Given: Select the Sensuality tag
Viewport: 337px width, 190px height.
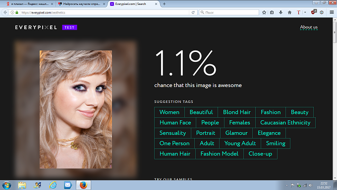Looking at the screenshot, I should tap(172, 133).
